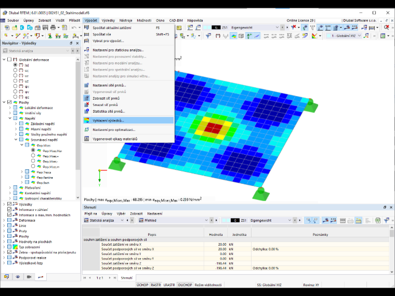Toggle the OUCHOP status bar button
Viewport: 395px width, 296px height.
[185, 285]
